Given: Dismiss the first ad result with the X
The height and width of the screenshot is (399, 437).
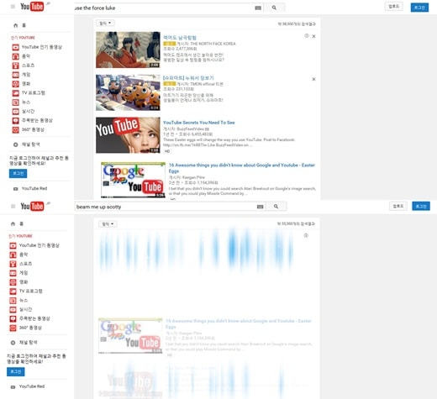Looking at the screenshot, I should coord(313,36).
